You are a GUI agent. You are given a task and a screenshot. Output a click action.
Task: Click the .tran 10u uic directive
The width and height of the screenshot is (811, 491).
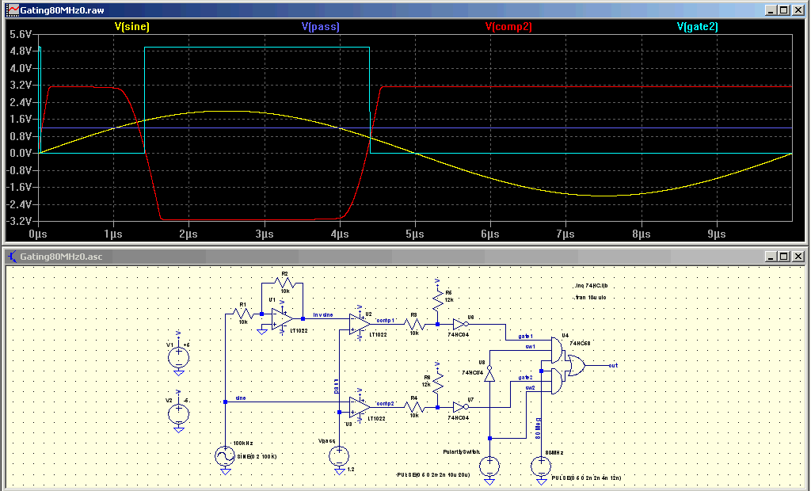point(589,298)
